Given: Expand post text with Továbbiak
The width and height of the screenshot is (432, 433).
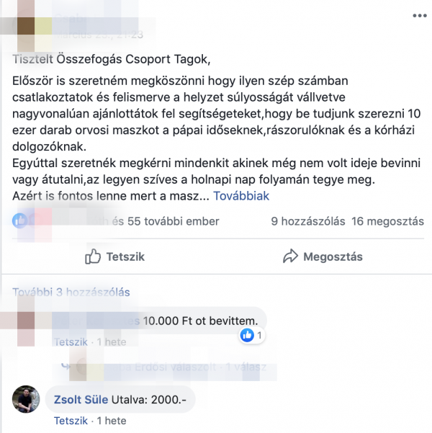Looking at the screenshot, I should click(x=241, y=196).
